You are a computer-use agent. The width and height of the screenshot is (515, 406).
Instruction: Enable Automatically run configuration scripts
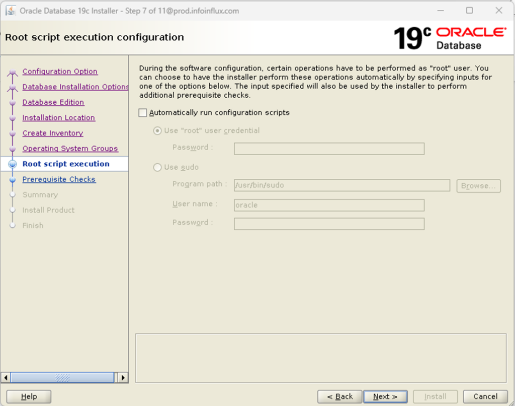(x=142, y=112)
